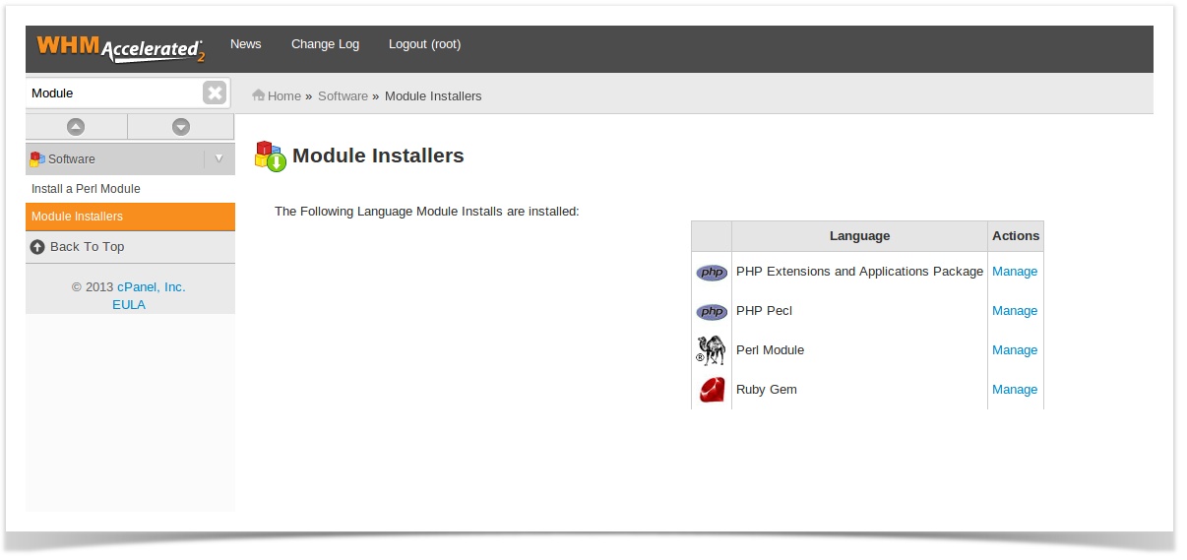
Task: Click the WHM Accelerated logo
Action: [x=120, y=47]
